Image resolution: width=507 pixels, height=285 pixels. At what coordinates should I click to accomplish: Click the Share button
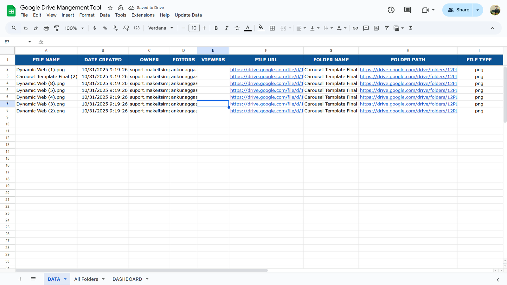click(458, 10)
